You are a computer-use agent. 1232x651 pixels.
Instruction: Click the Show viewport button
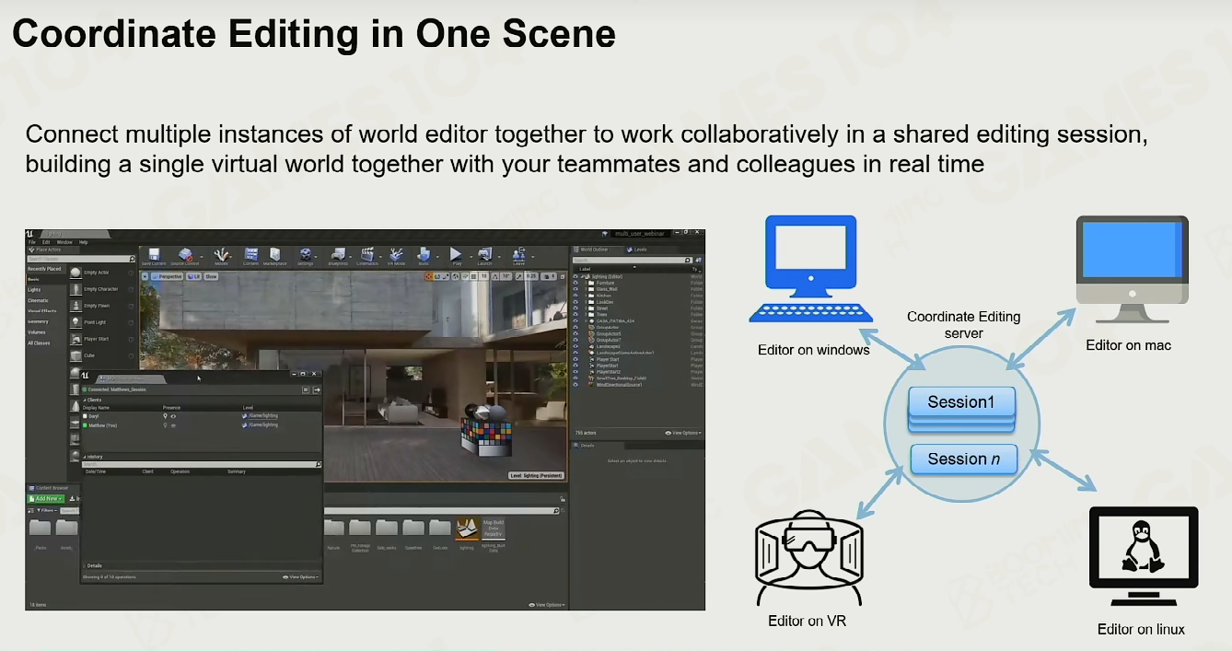[211, 276]
